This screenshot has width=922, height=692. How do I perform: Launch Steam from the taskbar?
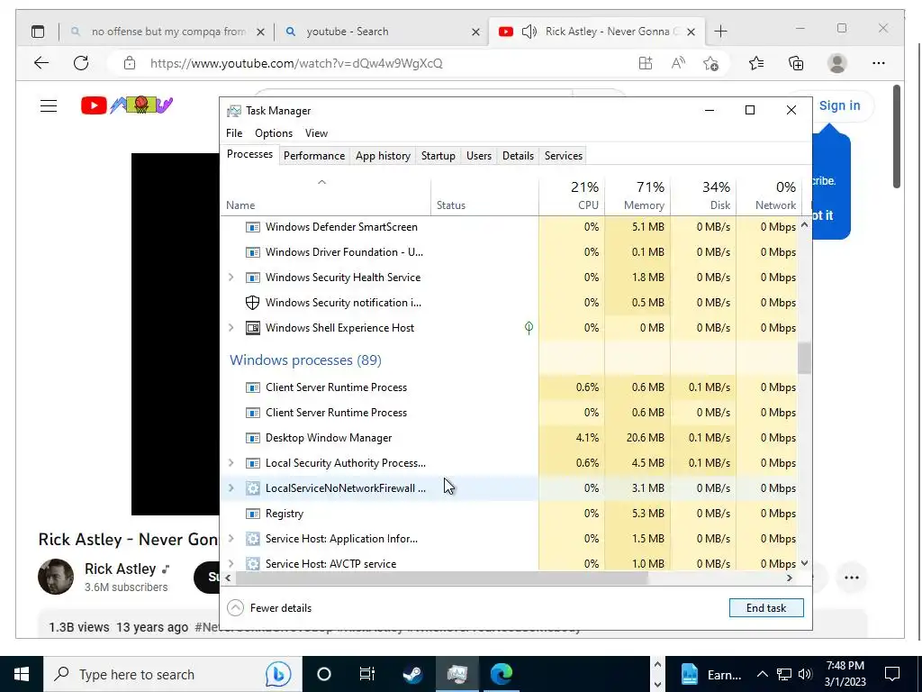(412, 674)
